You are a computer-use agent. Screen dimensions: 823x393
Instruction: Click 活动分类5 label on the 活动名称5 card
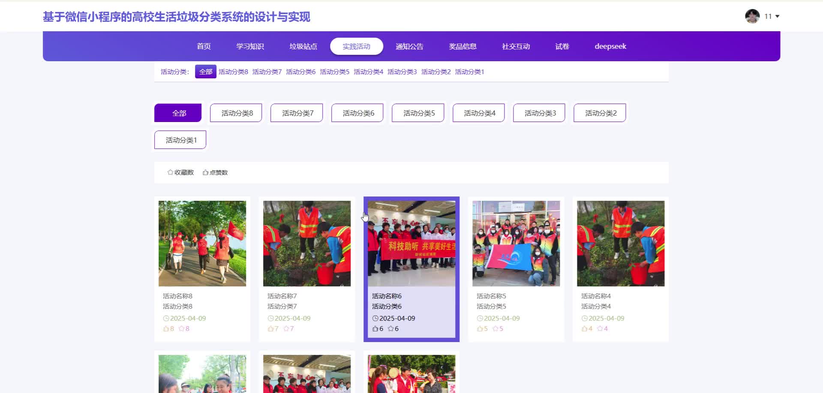click(491, 307)
